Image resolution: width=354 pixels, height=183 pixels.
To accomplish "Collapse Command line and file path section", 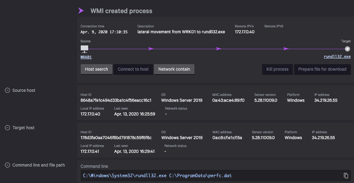I will 7,165.
